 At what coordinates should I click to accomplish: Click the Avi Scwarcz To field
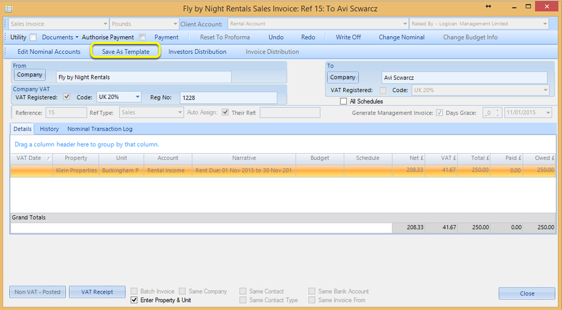[464, 77]
